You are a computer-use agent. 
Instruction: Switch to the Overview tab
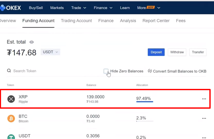[x=8, y=21]
